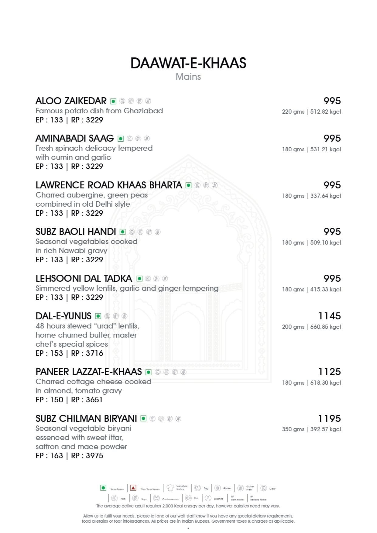
Task: Click the vegetarian mark next to Dal-E-Yunus
Action: 98,316
